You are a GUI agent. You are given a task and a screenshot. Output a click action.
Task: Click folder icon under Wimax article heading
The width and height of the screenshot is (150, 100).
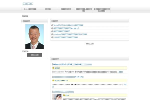coord(53,68)
